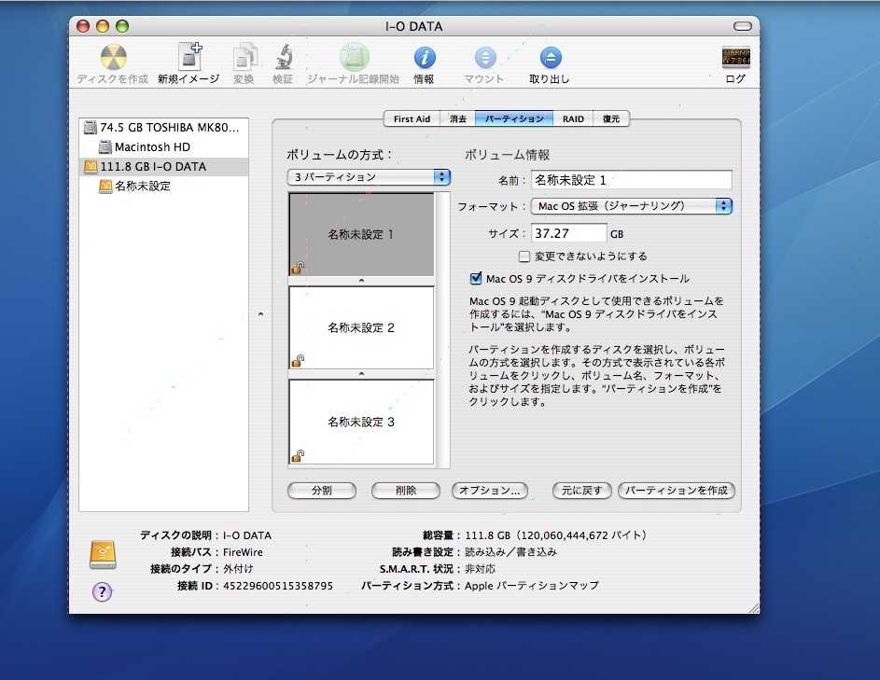This screenshot has height=680, width=880.
Task: Select 名称未設定 volume in sidebar
Action: pos(163,187)
